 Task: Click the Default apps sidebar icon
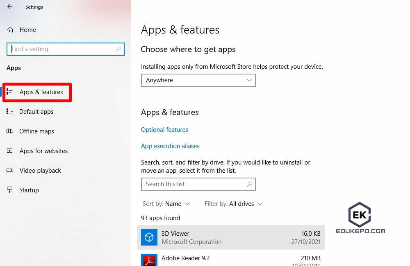10,112
